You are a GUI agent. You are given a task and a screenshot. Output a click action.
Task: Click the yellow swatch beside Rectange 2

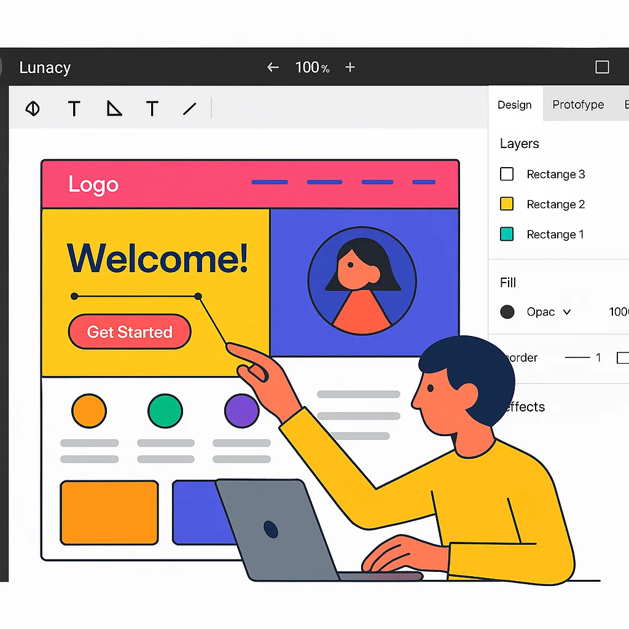pyautogui.click(x=507, y=204)
